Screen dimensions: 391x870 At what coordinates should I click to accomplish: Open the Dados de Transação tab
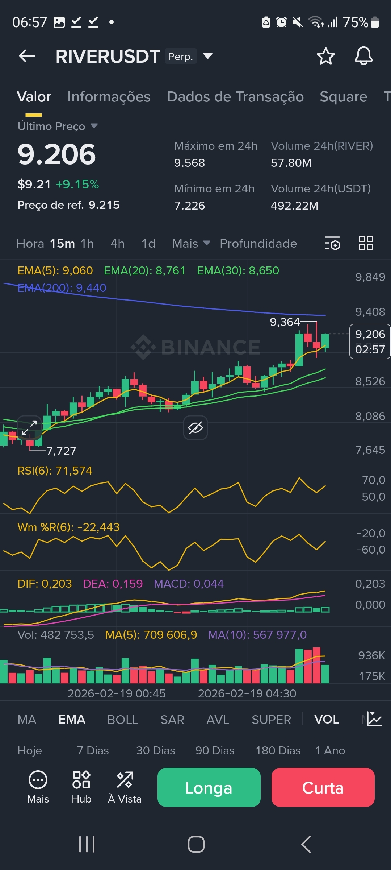click(235, 97)
